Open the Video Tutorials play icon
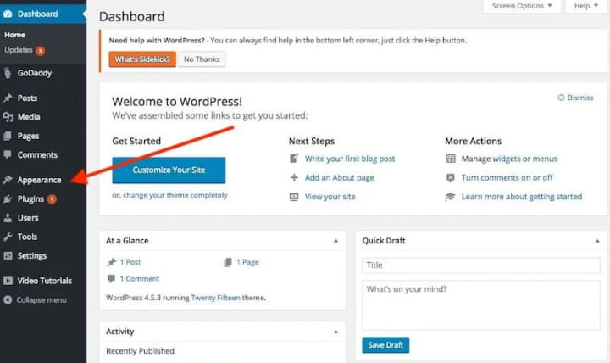 pos(8,281)
